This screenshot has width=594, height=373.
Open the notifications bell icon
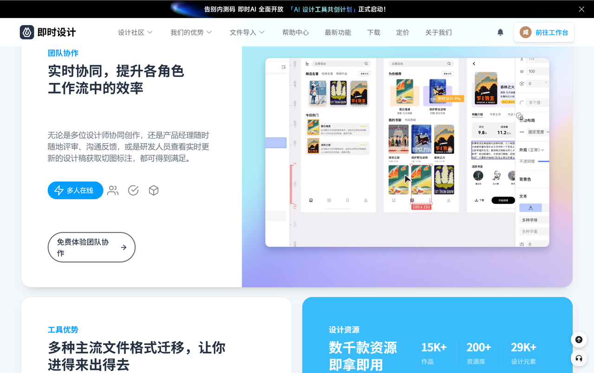coord(500,32)
